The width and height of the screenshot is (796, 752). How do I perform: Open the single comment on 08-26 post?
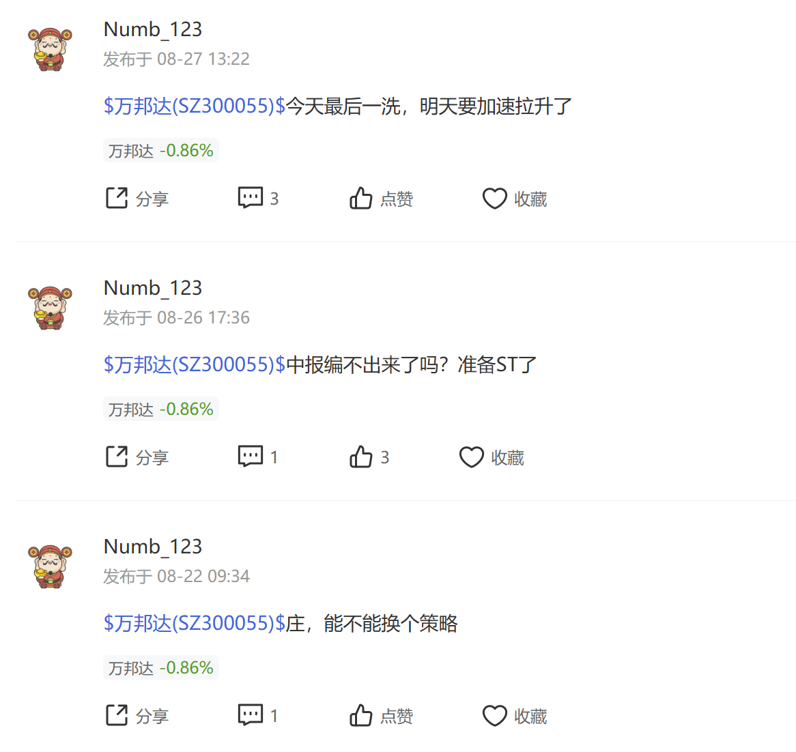(258, 457)
